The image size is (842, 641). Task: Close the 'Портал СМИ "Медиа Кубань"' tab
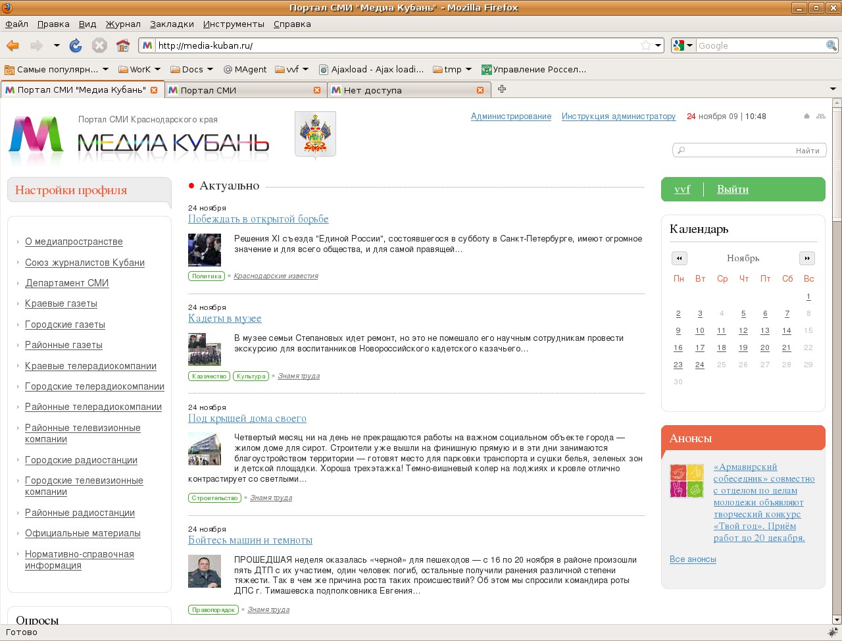[154, 90]
